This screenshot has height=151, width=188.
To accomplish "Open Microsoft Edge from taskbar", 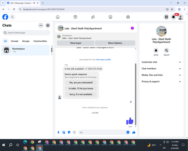I will pyautogui.click(x=25, y=142).
